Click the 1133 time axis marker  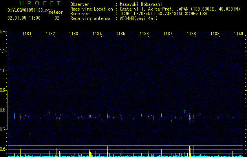[x=74, y=33]
